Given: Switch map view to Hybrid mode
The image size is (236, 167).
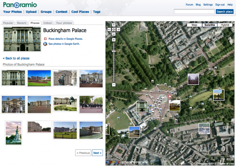Looking at the screenshot, I should tap(225, 25).
